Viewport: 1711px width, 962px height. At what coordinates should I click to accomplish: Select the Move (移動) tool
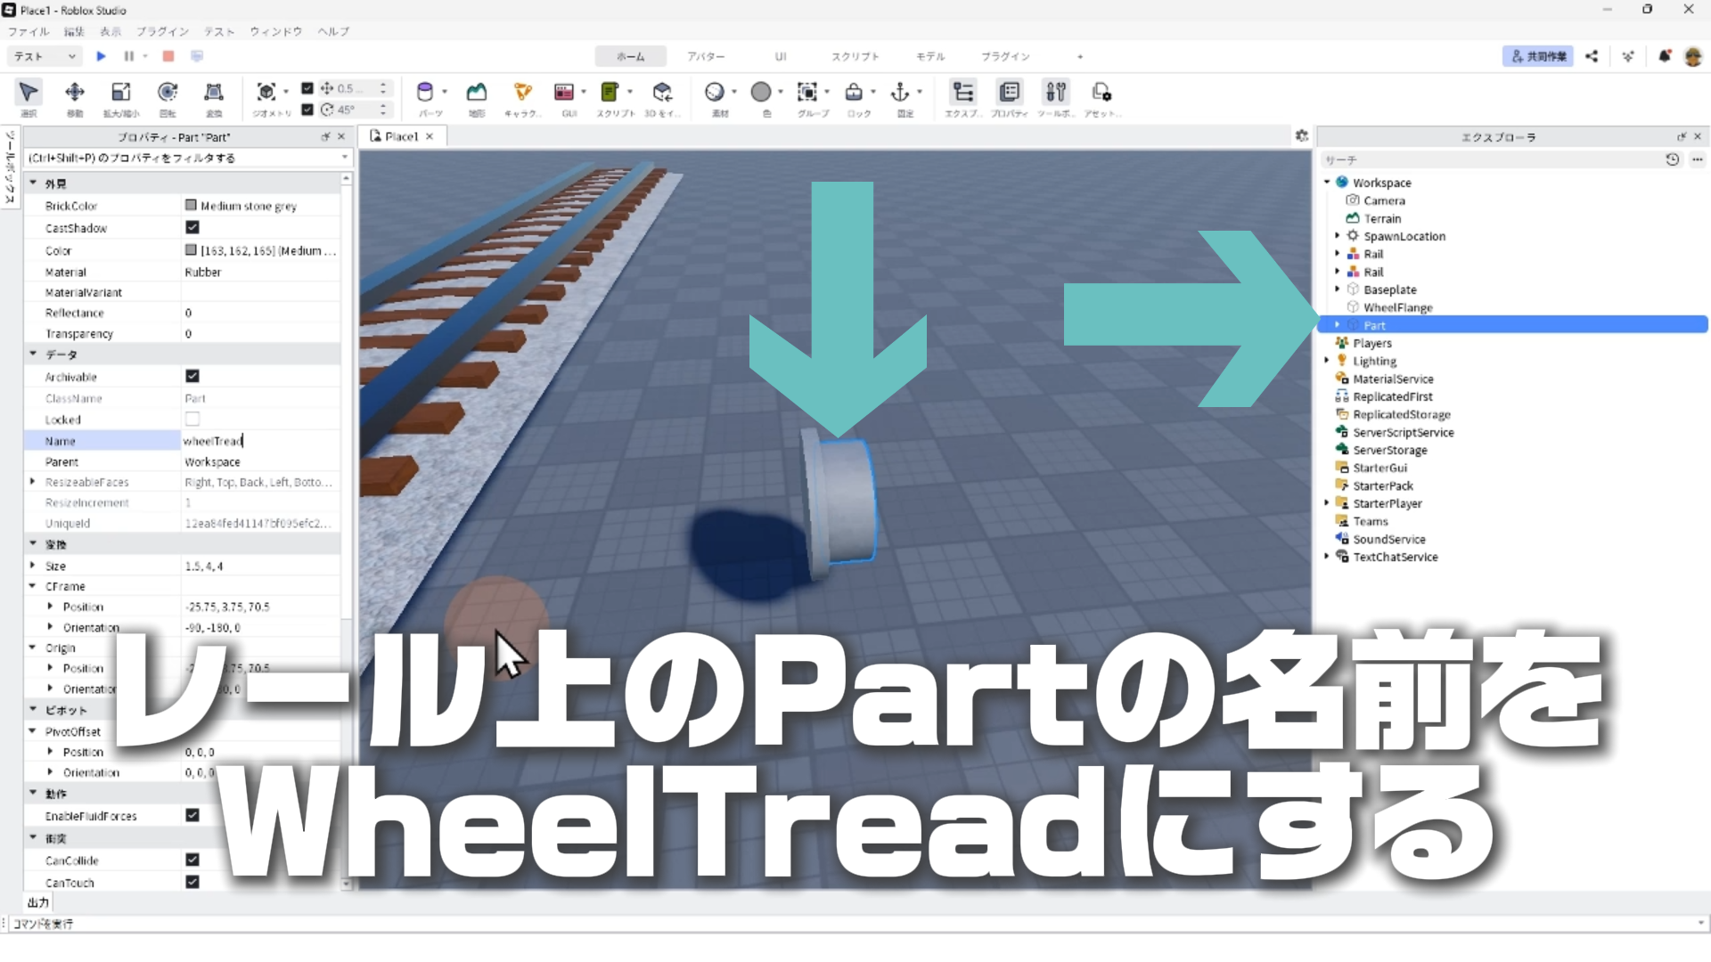[75, 93]
